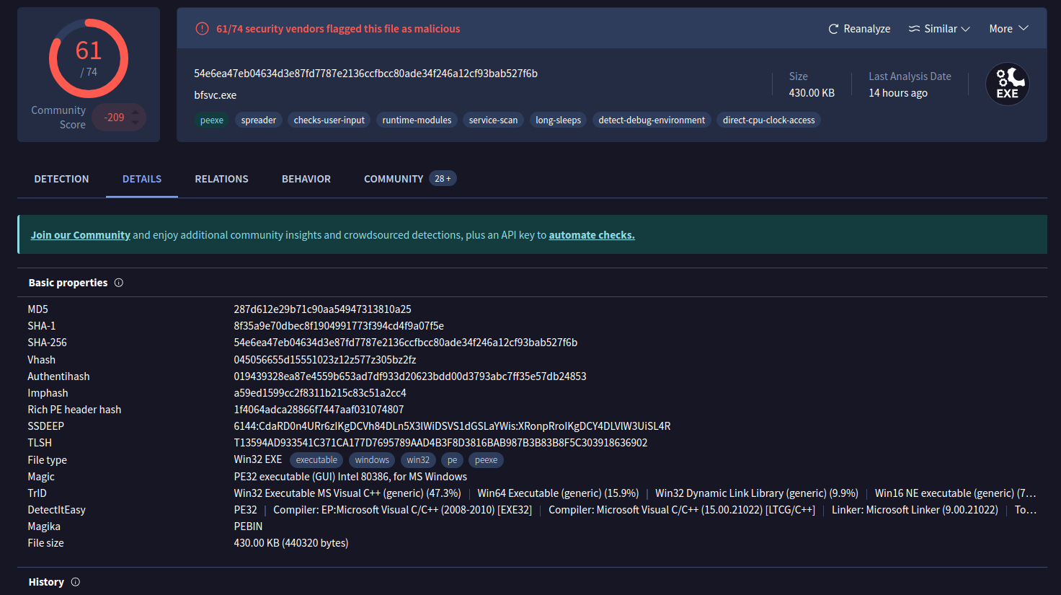Image resolution: width=1061 pixels, height=595 pixels.
Task: Click the SSDEEP value
Action: coord(452,426)
